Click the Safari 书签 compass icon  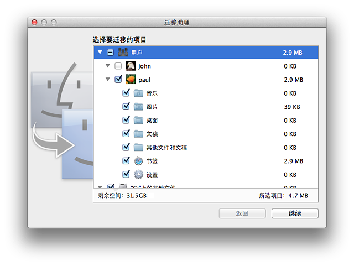click(x=138, y=161)
